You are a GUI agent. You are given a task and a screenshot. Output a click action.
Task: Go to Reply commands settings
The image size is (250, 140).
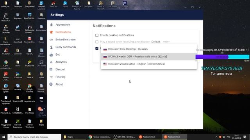click(x=66, y=47)
